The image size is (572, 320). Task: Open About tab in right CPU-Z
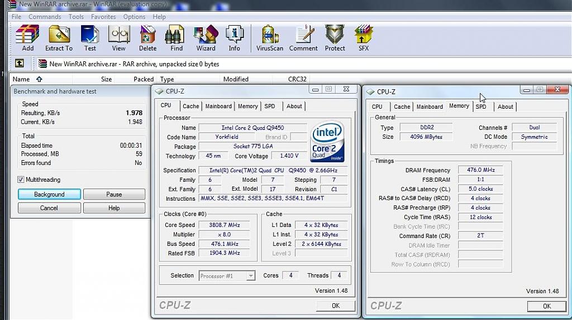pyautogui.click(x=505, y=106)
